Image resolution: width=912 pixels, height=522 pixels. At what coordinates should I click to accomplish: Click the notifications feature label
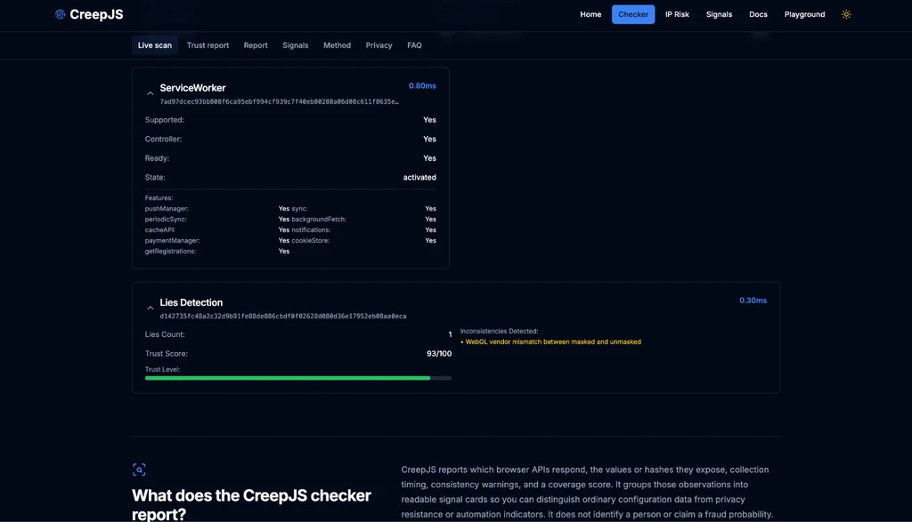311,230
